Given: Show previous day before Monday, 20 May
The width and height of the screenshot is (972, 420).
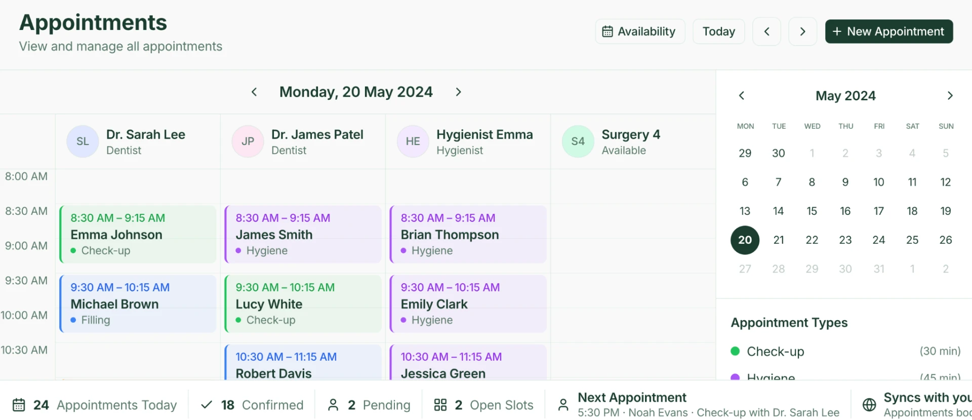Looking at the screenshot, I should [x=254, y=92].
